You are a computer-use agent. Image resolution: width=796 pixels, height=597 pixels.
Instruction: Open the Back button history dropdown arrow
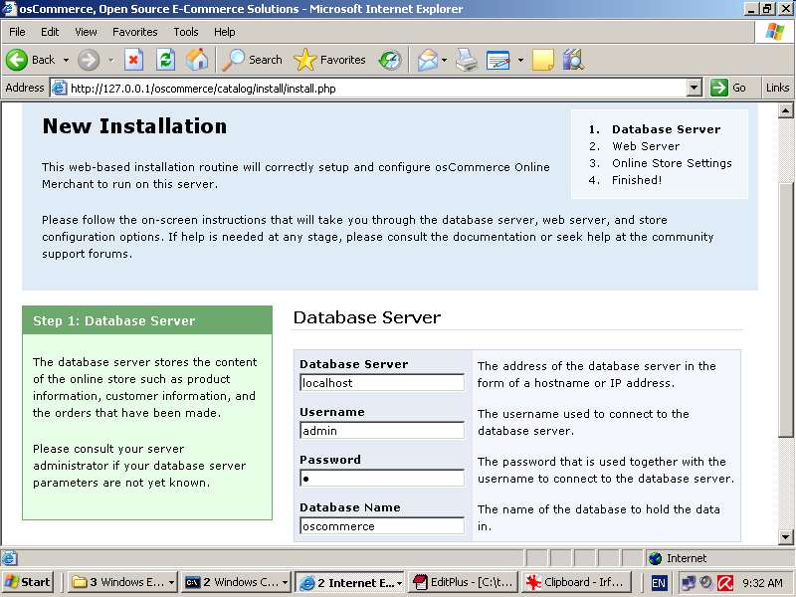point(66,60)
